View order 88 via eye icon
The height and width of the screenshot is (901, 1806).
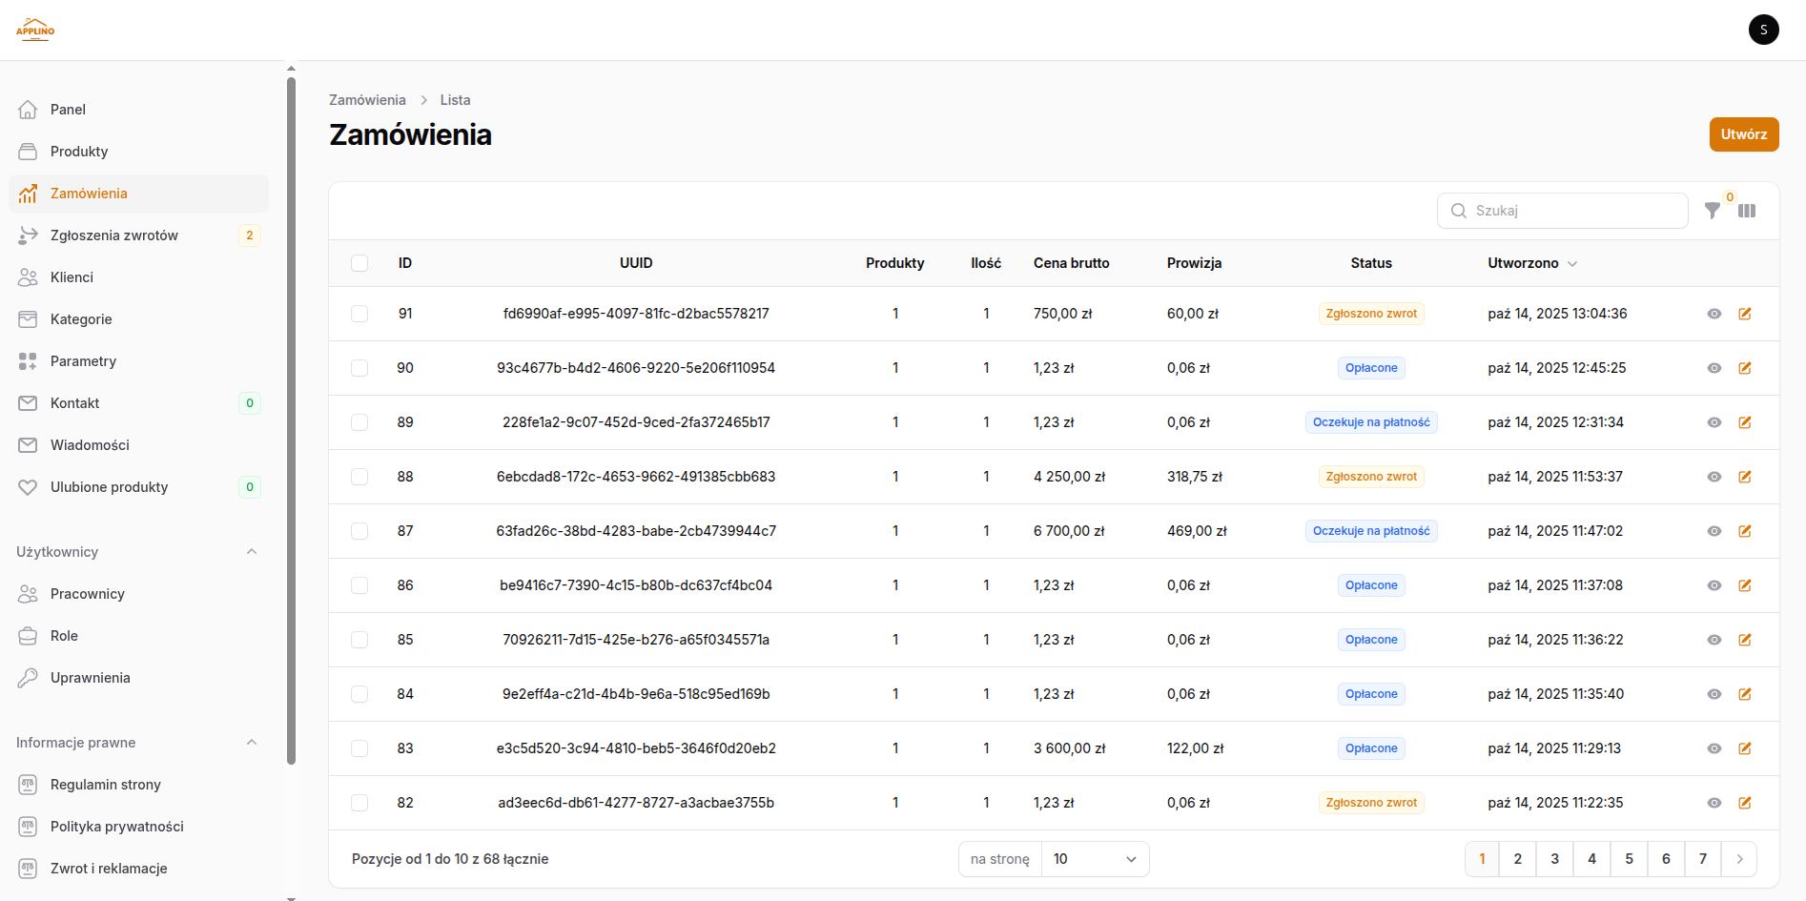(1714, 477)
